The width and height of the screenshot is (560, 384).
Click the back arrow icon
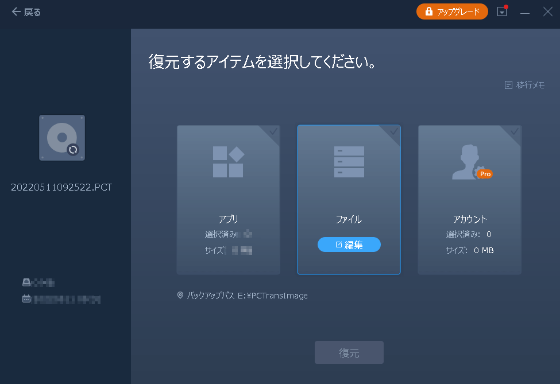pyautogui.click(x=16, y=12)
